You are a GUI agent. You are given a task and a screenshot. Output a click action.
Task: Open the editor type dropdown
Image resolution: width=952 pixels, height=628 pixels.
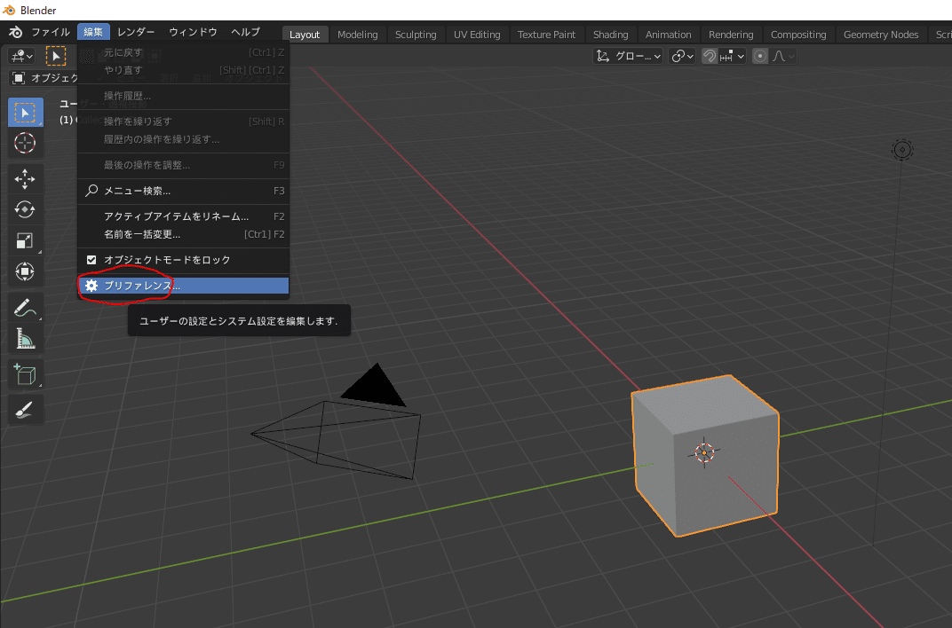(22, 57)
